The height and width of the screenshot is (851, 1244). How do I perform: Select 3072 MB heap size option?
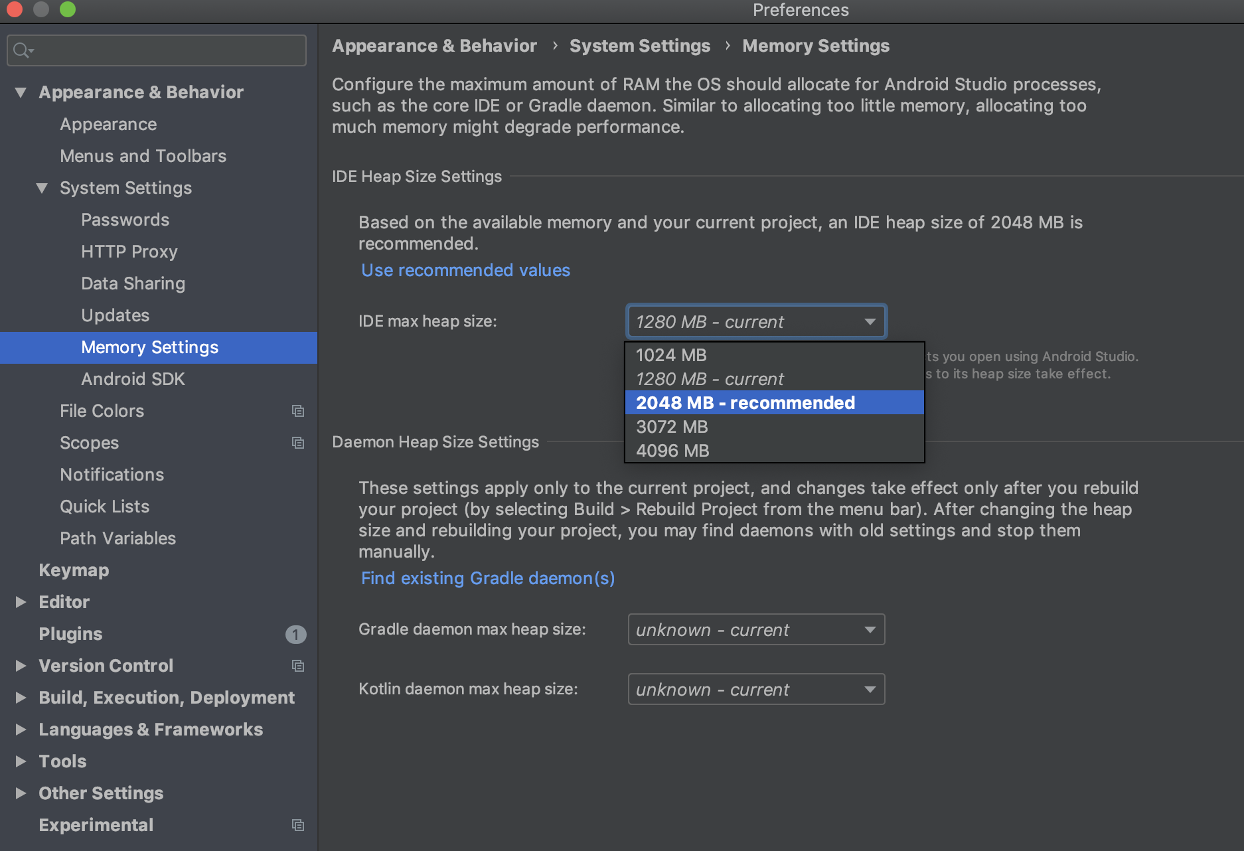[774, 427]
